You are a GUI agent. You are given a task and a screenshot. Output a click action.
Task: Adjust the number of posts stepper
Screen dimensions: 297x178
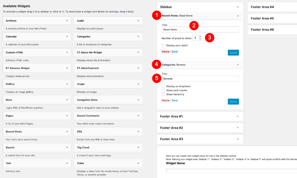(x=200, y=38)
